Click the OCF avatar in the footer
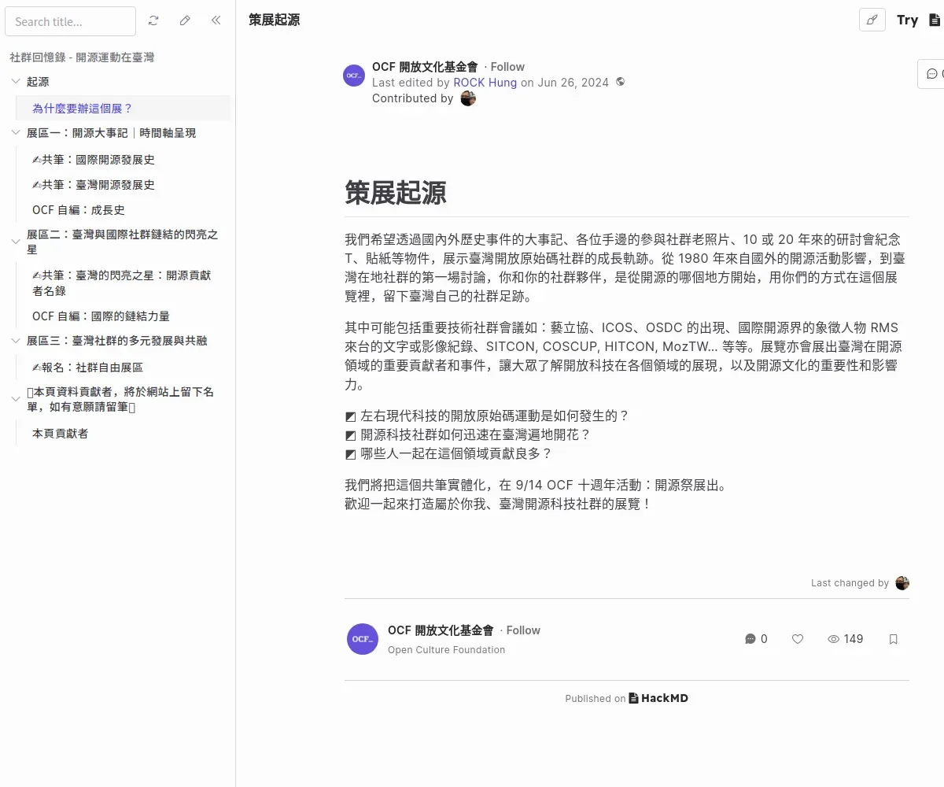The width and height of the screenshot is (944, 787). pos(363,639)
